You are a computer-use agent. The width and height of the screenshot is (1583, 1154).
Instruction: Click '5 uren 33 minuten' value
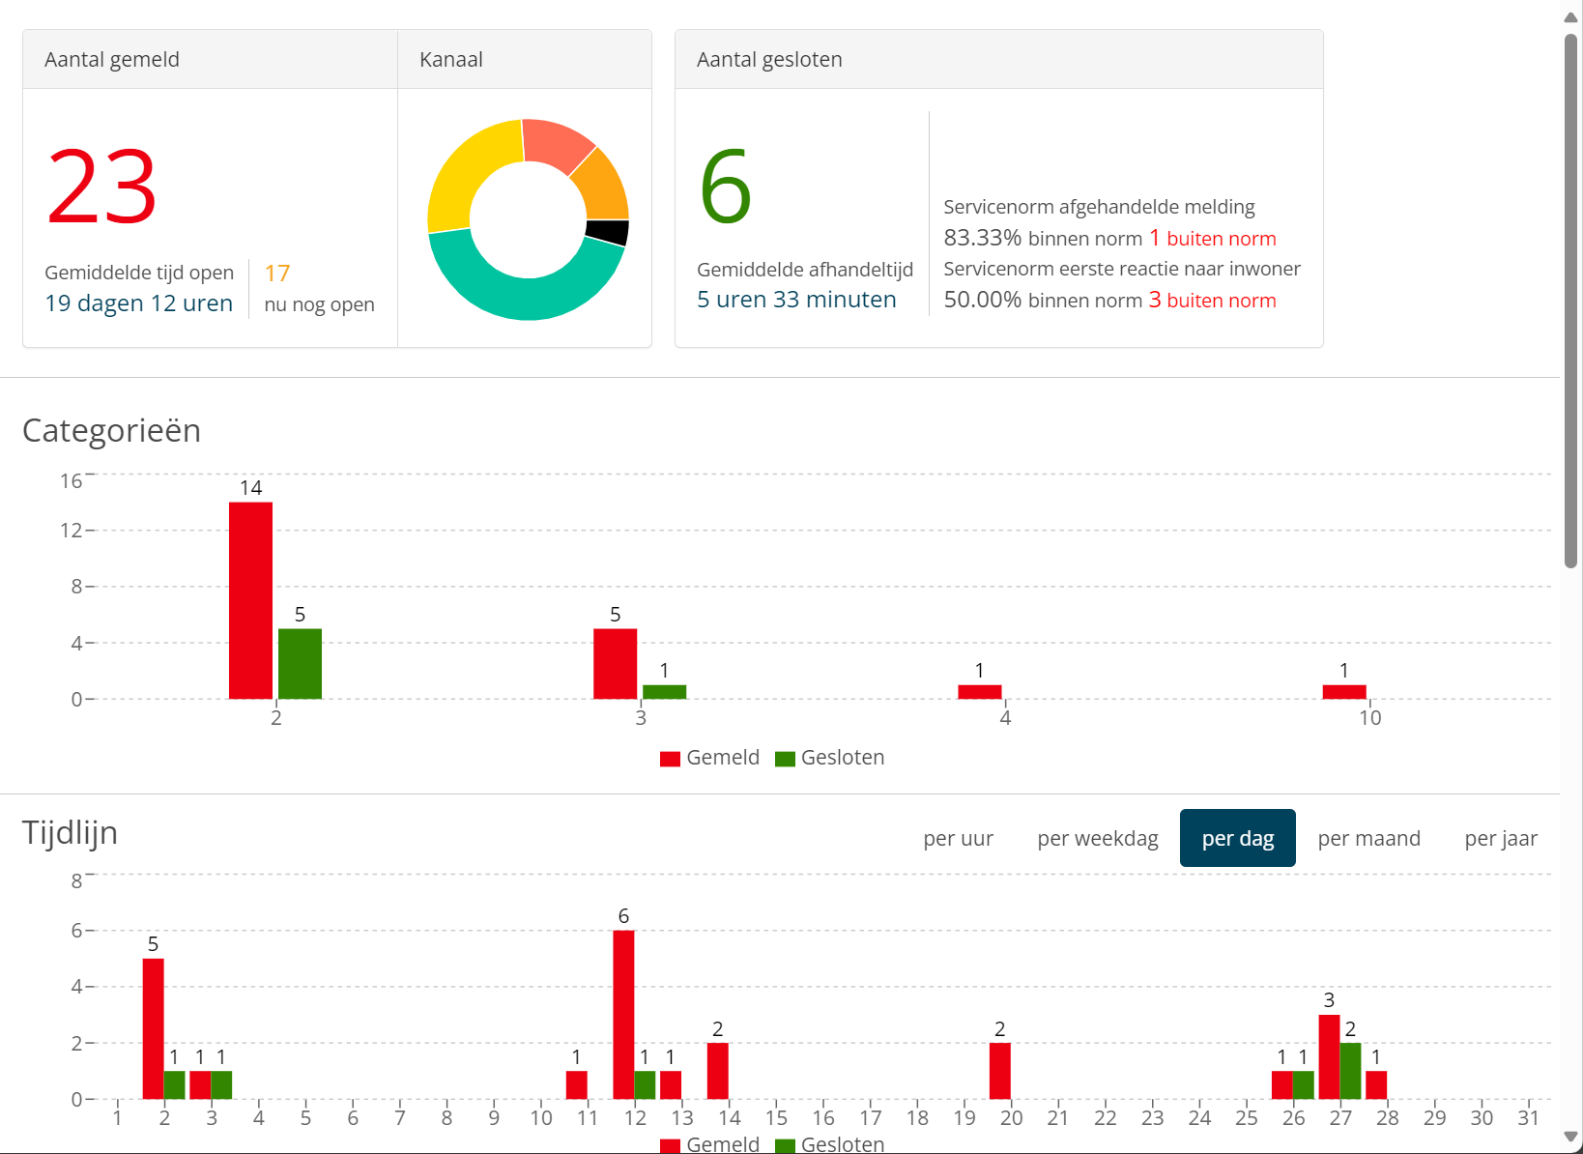click(x=796, y=300)
